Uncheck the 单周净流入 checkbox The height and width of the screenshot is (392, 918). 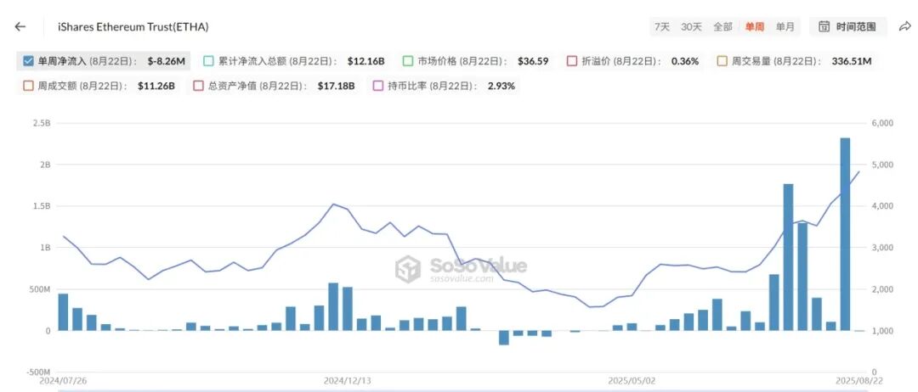[27, 61]
